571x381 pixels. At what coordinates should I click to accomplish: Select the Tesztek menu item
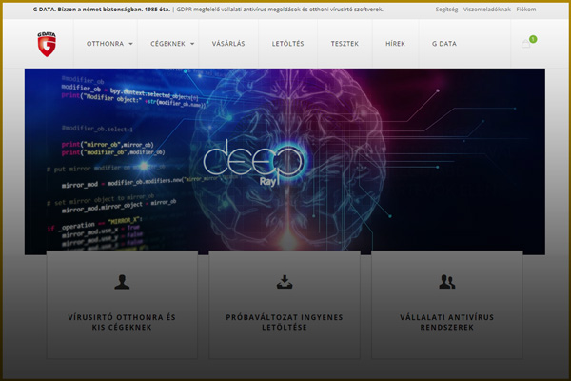pos(345,44)
